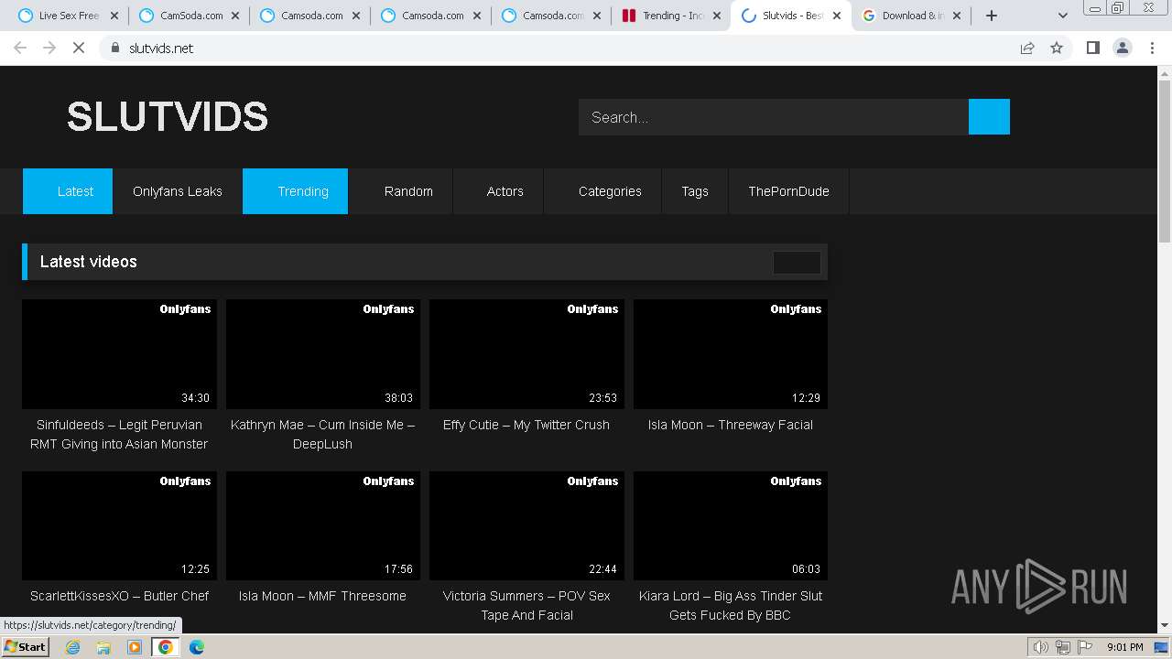Open the Windows Start menu
This screenshot has width=1172, height=659.
tap(25, 646)
